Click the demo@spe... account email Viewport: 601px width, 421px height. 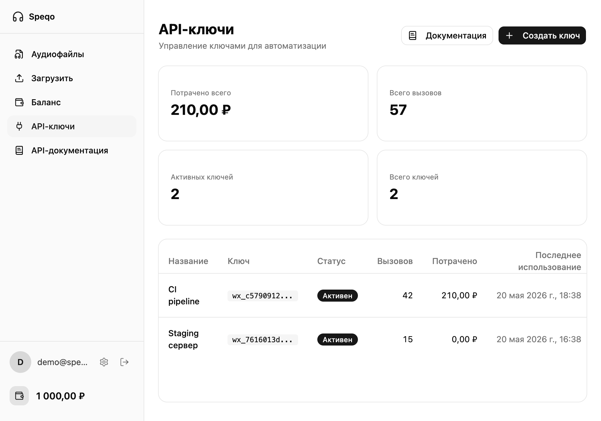click(x=63, y=362)
